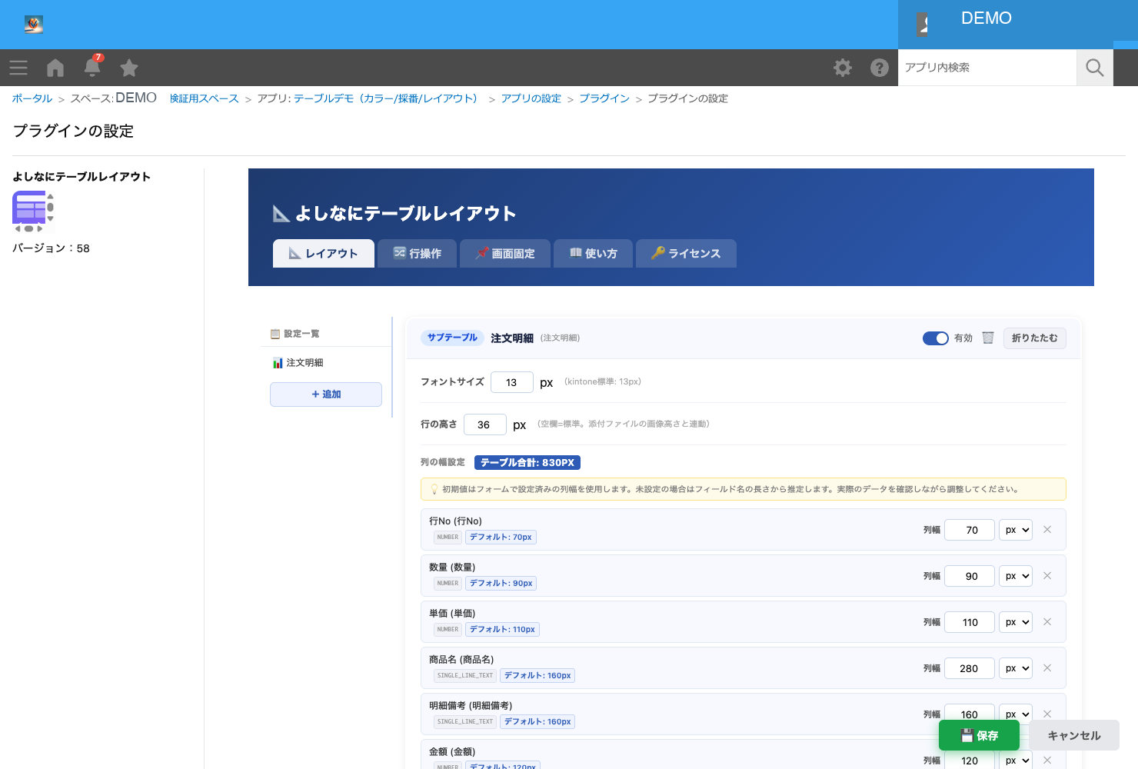Image resolution: width=1138 pixels, height=769 pixels.
Task: Collapse section with 折りたたむ button
Action: (x=1034, y=338)
